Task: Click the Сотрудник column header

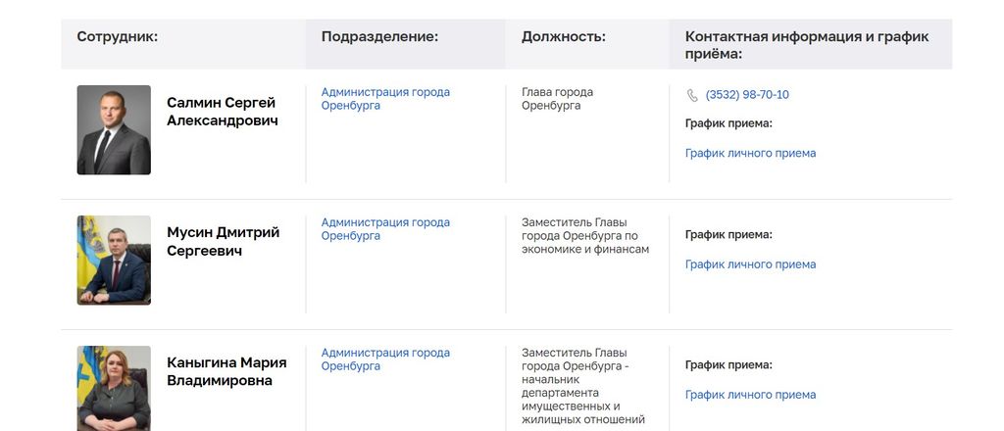Action: [x=118, y=36]
